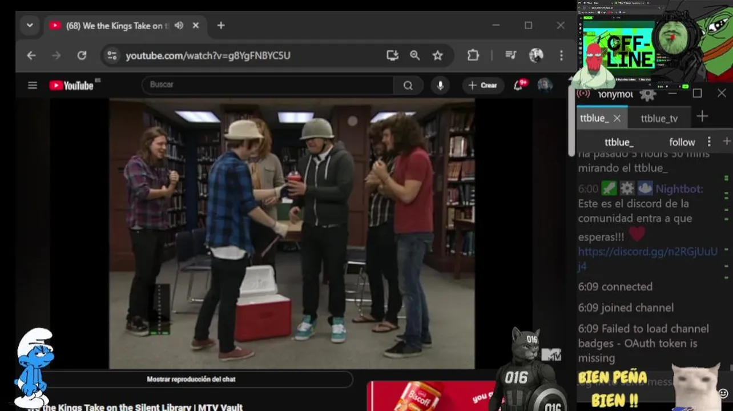
Task: Switch to the ttblue_ chat tab
Action: (594, 118)
